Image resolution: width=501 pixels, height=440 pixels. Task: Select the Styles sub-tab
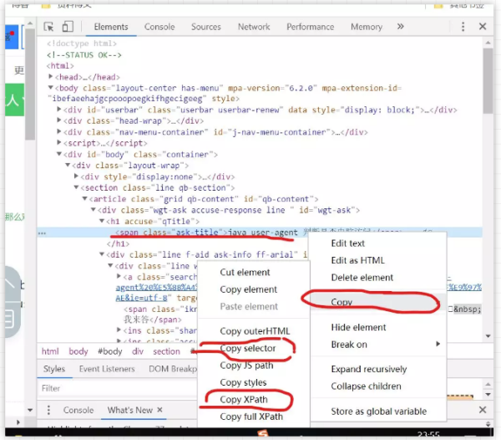tap(54, 369)
